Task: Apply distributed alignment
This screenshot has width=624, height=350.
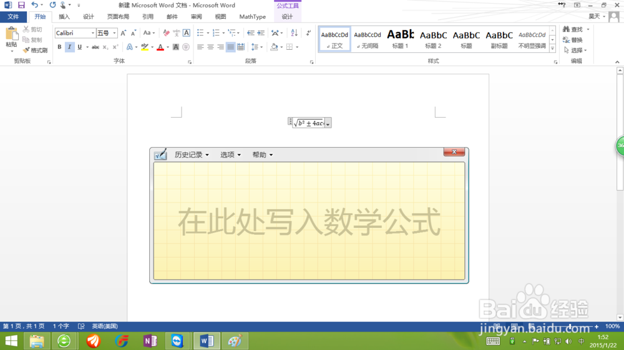Action: point(241,47)
